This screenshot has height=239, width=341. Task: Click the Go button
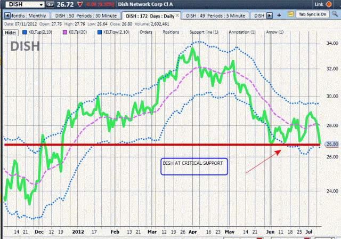click(x=50, y=5)
